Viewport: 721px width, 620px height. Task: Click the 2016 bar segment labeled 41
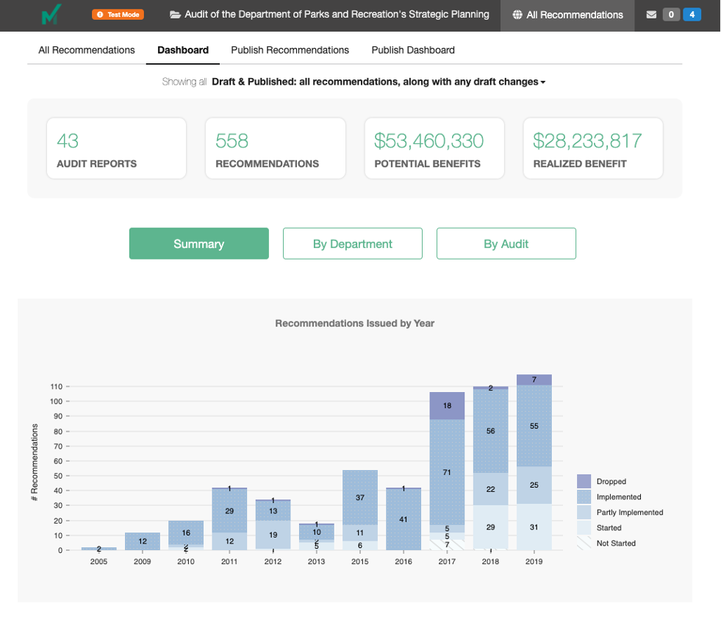click(x=403, y=520)
